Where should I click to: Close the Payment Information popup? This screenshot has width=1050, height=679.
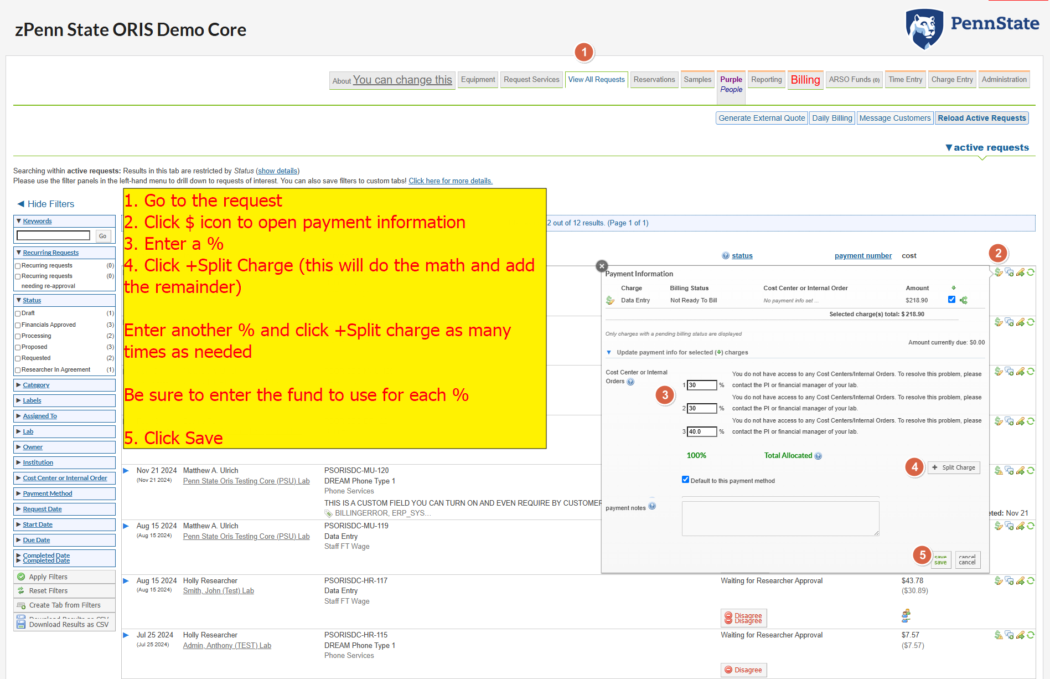602,266
